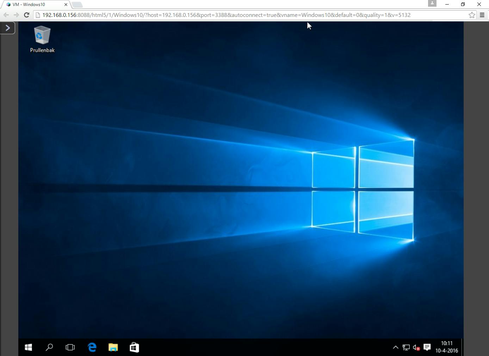Close the VM - Windows10 tab
The height and width of the screenshot is (356, 489).
66,5
